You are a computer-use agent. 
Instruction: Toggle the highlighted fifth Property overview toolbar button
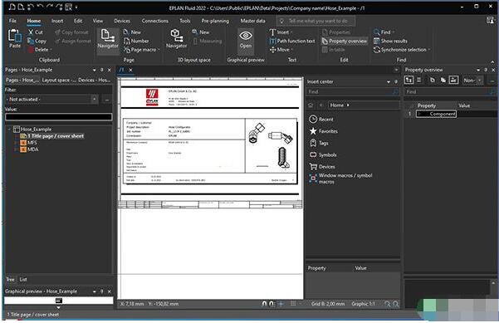[x=453, y=81]
